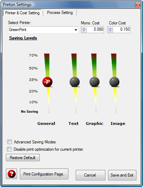
Task: Open the Select Printer dropdown arrow
Action: [x=76, y=30]
